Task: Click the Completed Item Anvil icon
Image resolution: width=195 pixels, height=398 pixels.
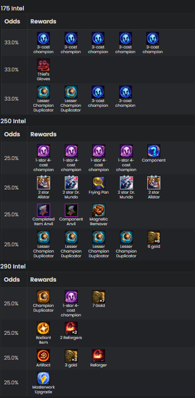Action: point(43,210)
